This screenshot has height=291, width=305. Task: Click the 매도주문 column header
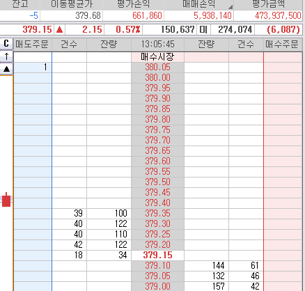click(x=32, y=45)
